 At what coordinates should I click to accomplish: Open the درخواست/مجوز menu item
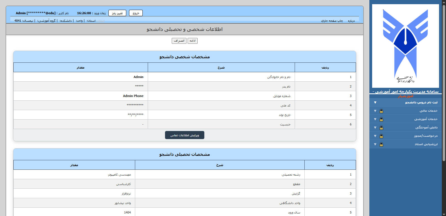pos(426,136)
